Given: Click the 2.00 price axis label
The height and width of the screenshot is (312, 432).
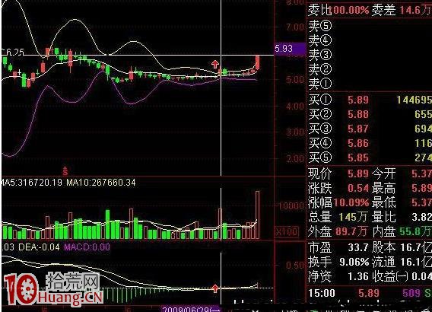Looking at the screenshot, I should (295, 158).
